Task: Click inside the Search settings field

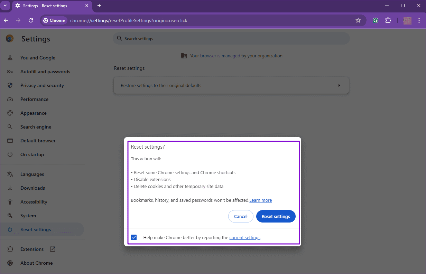Action: [231, 38]
